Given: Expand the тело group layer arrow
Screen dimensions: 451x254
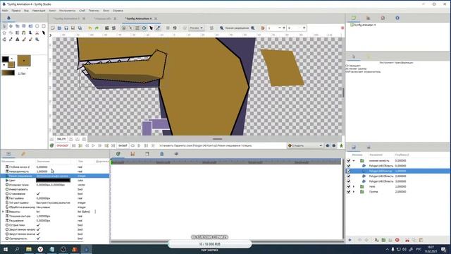Looking at the screenshot, I should [x=354, y=186].
